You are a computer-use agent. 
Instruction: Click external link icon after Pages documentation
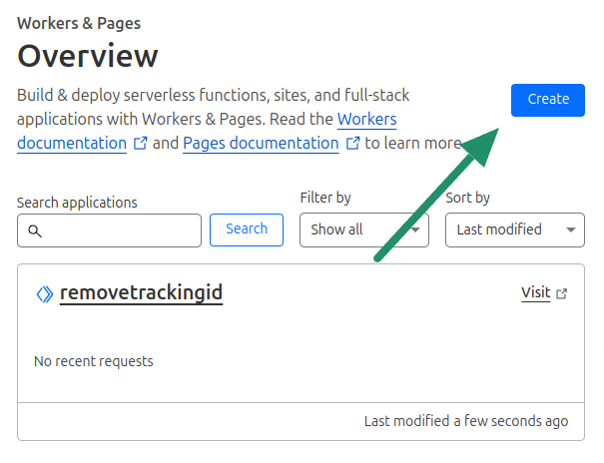[352, 143]
